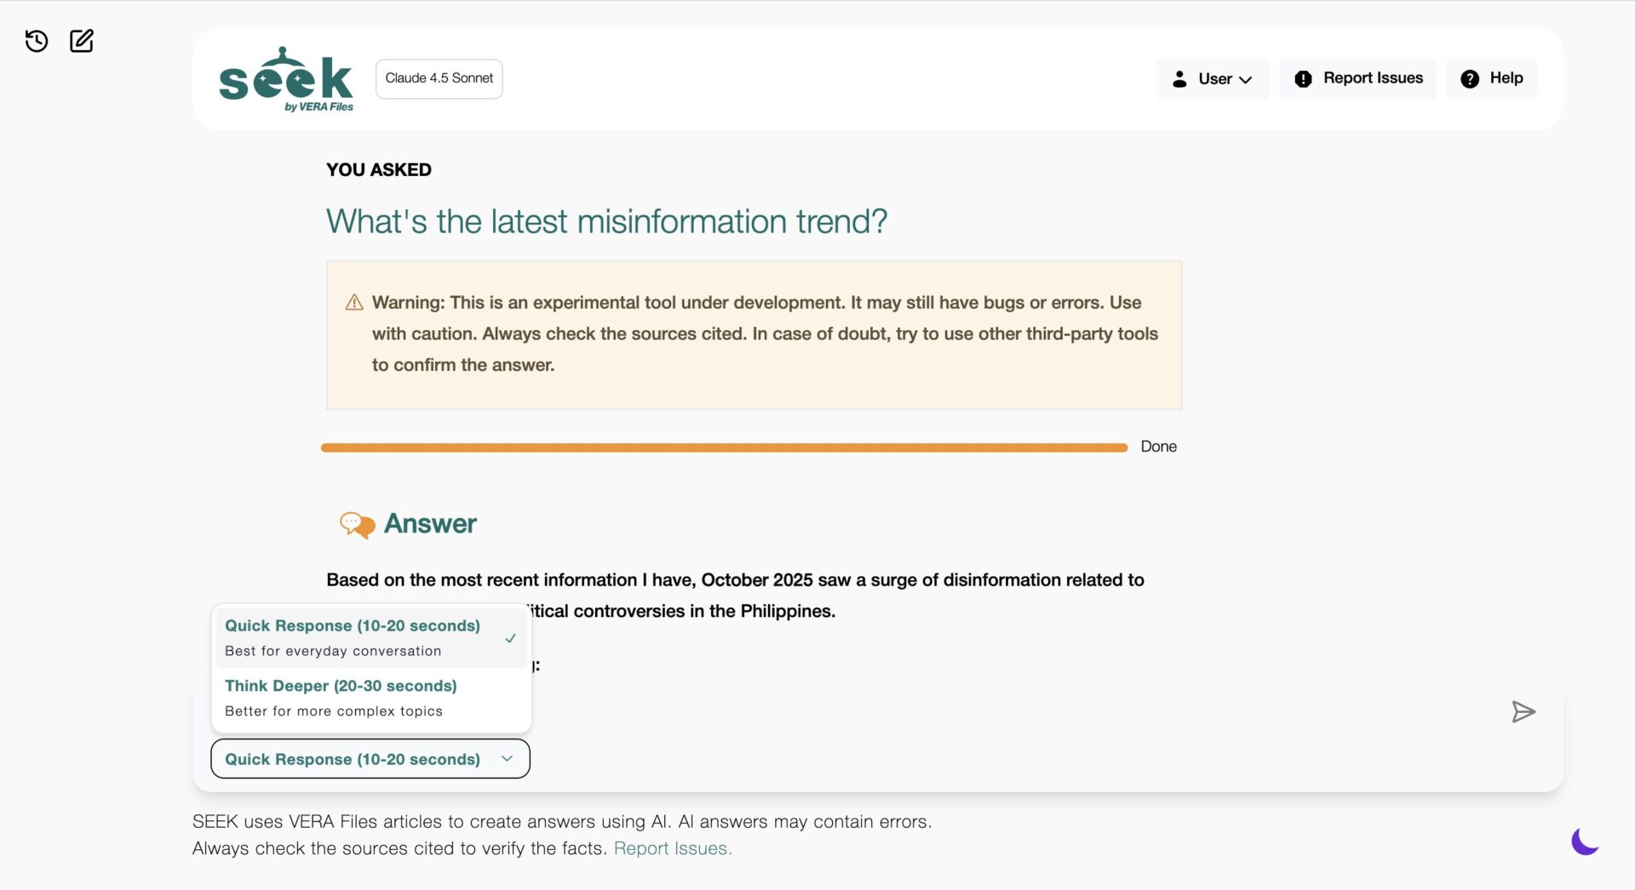The width and height of the screenshot is (1635, 890).
Task: Choose Think Deeper (20-30 seconds) option
Action: click(x=341, y=697)
